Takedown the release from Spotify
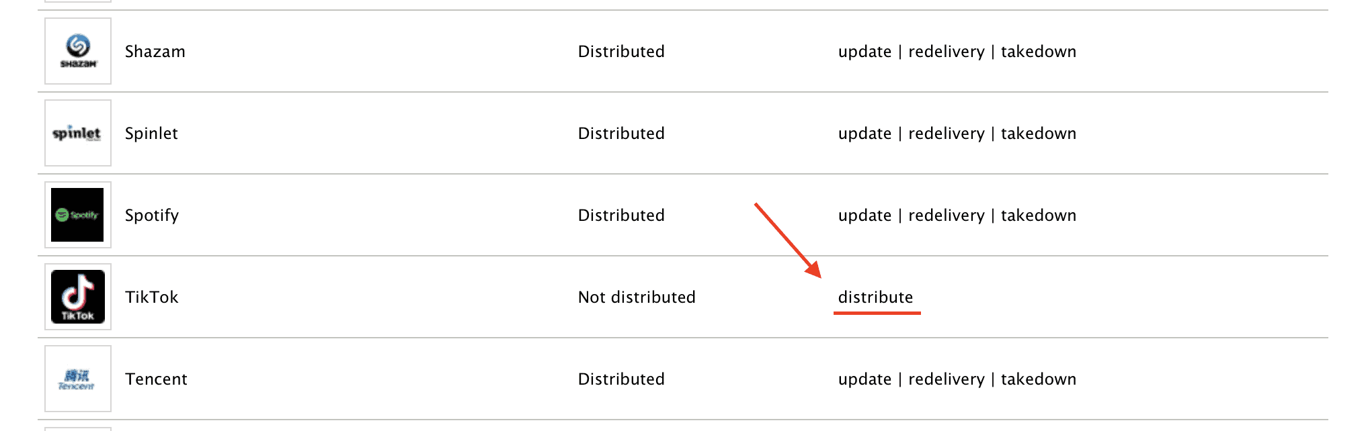The width and height of the screenshot is (1366, 431). coord(1038,215)
